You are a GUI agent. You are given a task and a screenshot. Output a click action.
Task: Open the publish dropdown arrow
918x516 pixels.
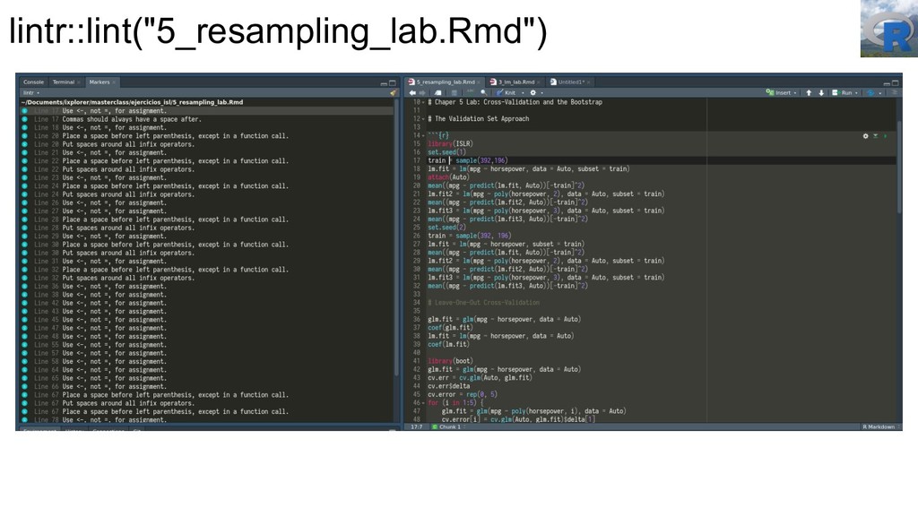(880, 93)
